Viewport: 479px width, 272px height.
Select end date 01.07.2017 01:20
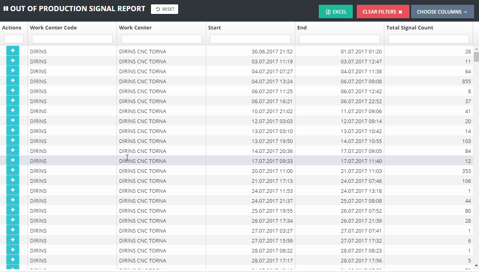click(x=361, y=51)
